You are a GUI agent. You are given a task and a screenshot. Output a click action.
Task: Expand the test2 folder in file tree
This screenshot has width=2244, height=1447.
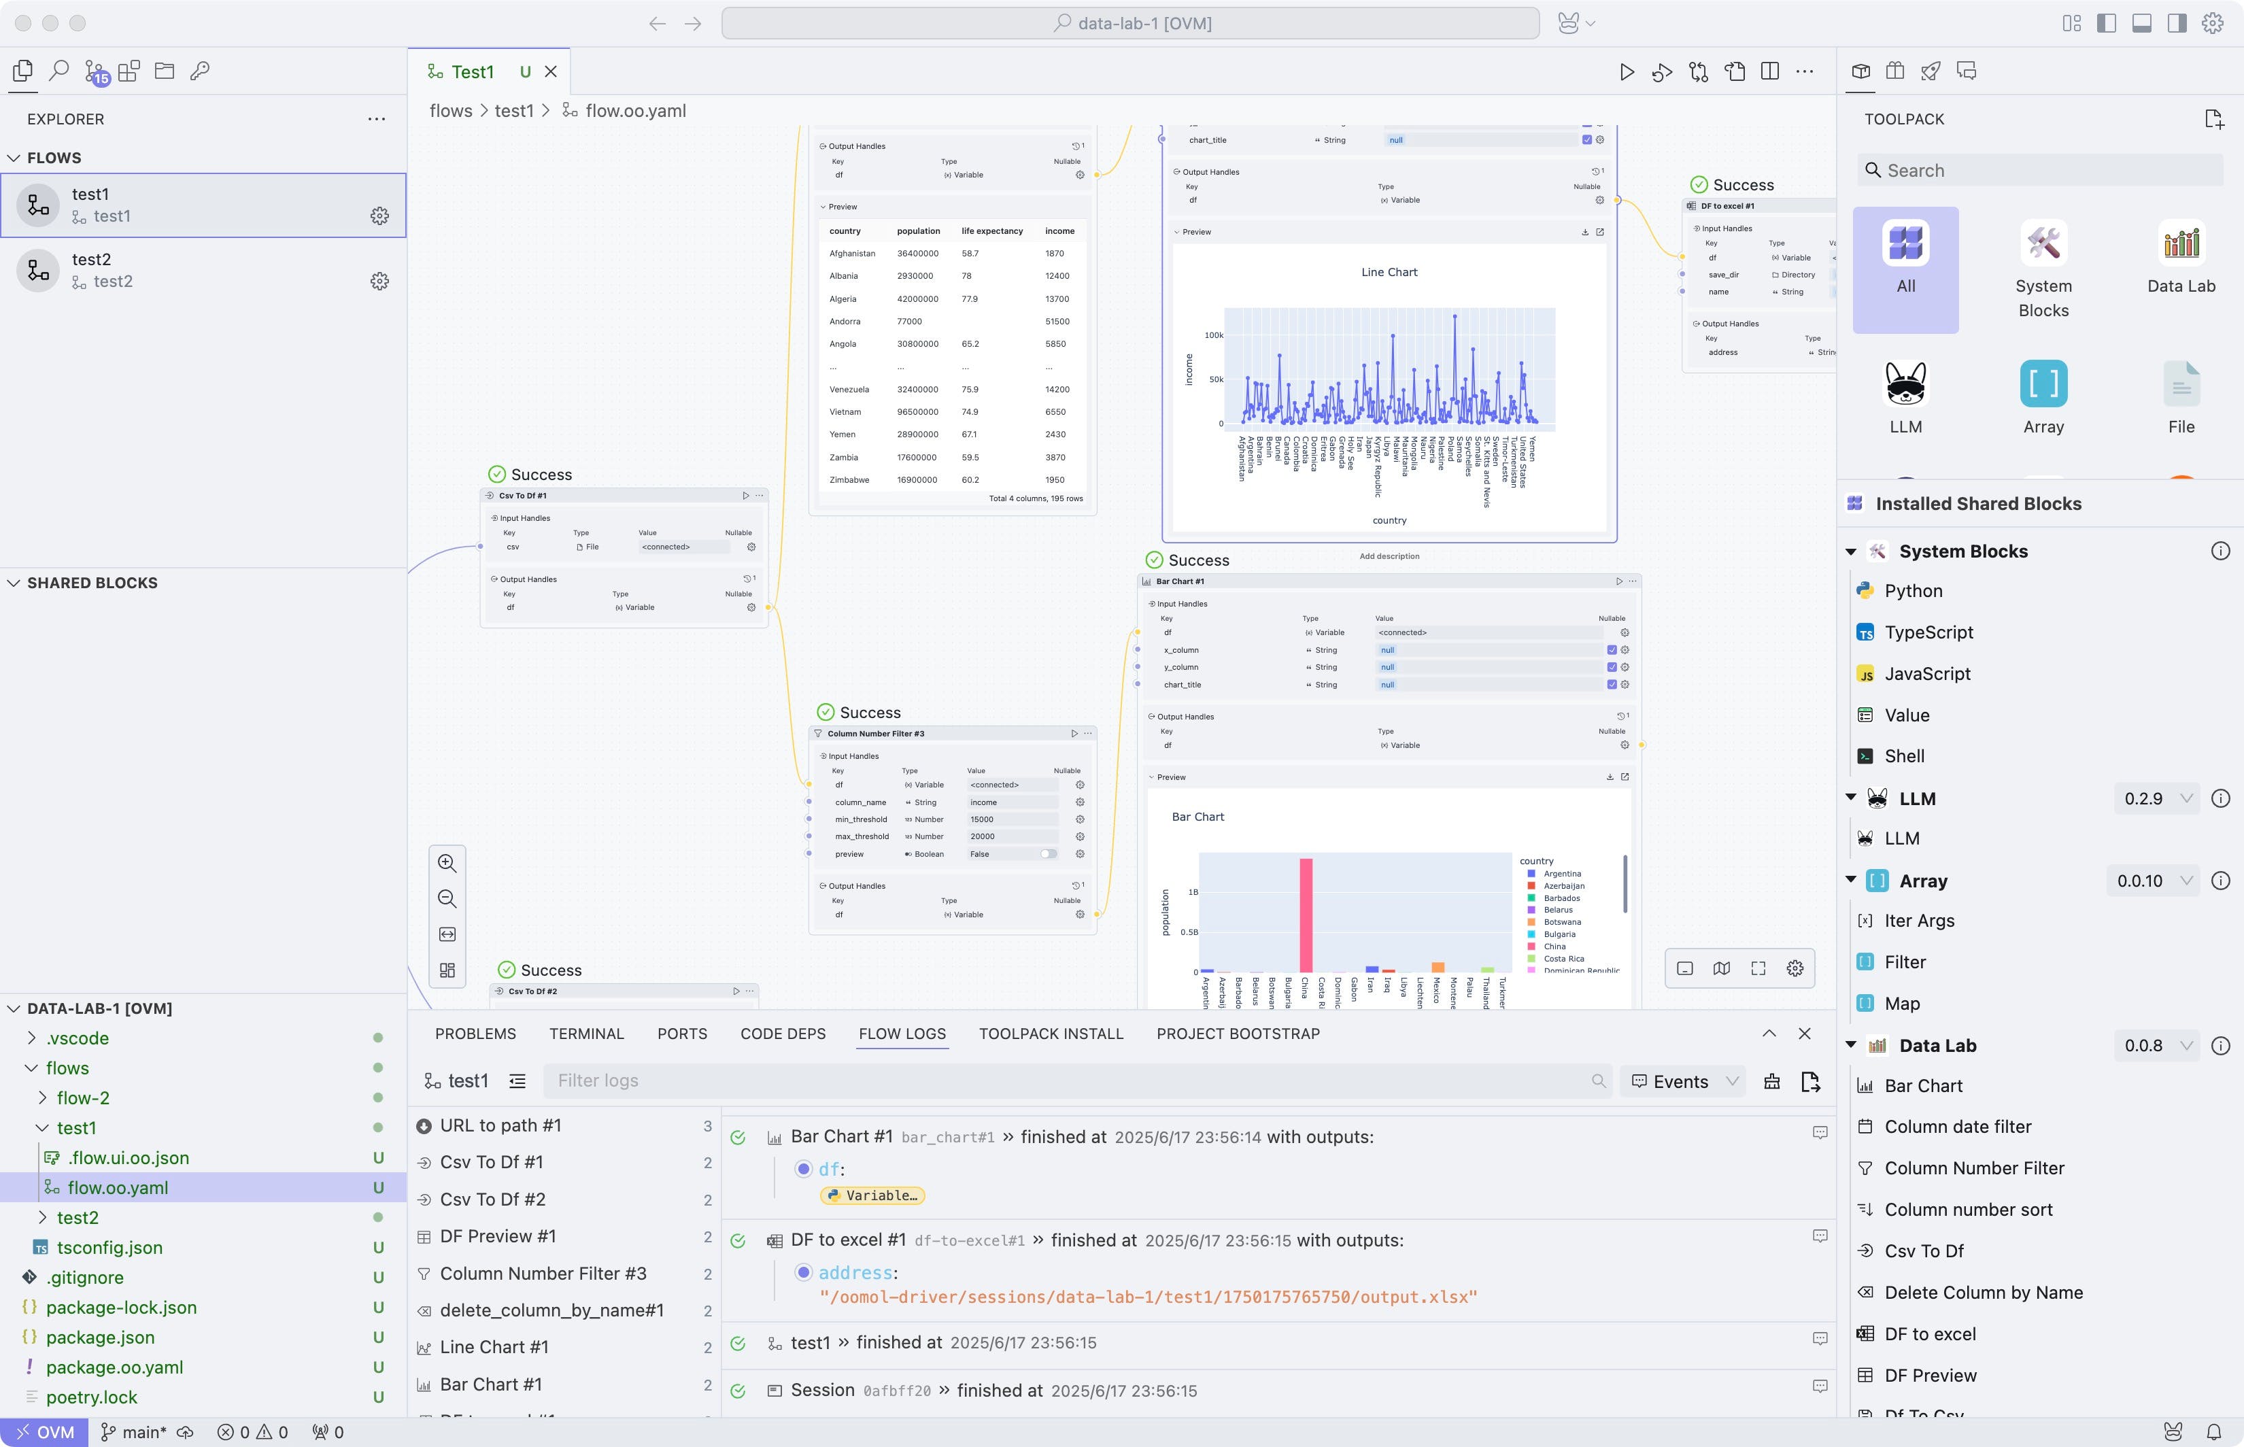click(77, 1218)
